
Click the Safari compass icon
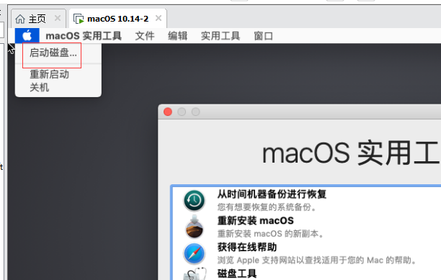coord(194,253)
